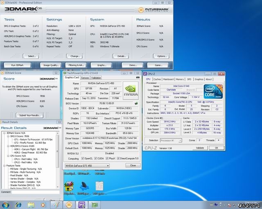The image size is (262, 209).
Task: Collapse the HDR/SM3.0 Score tree node
Action: pos(8,146)
